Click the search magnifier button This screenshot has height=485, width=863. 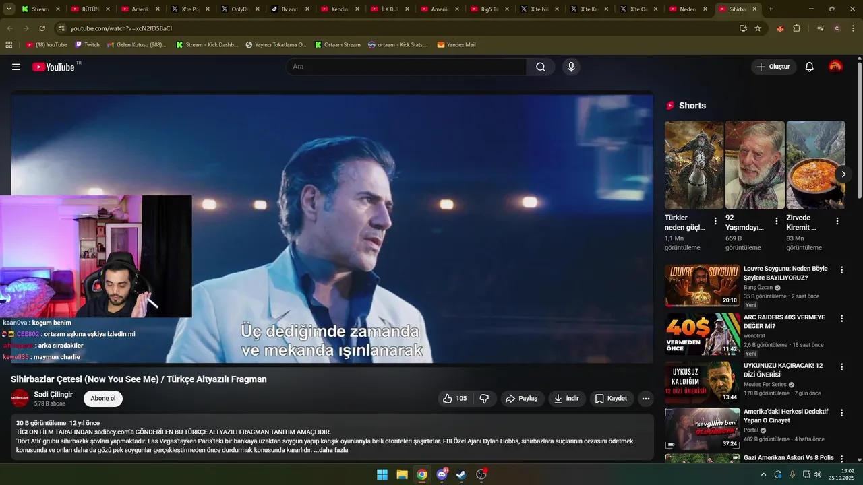541,67
